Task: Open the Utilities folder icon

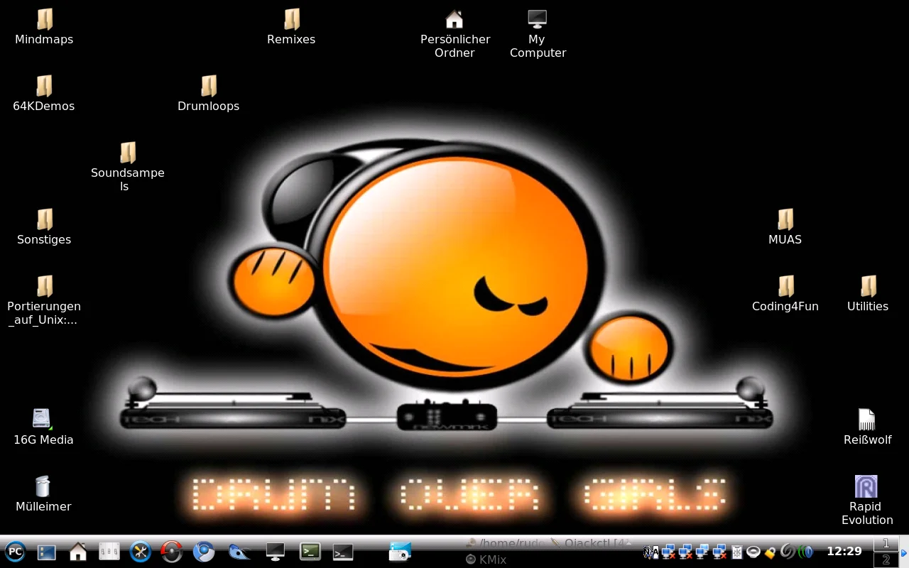Action: pos(868,294)
